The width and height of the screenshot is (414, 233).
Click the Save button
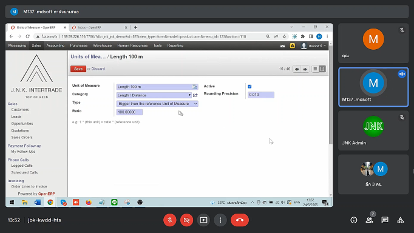coord(78,69)
